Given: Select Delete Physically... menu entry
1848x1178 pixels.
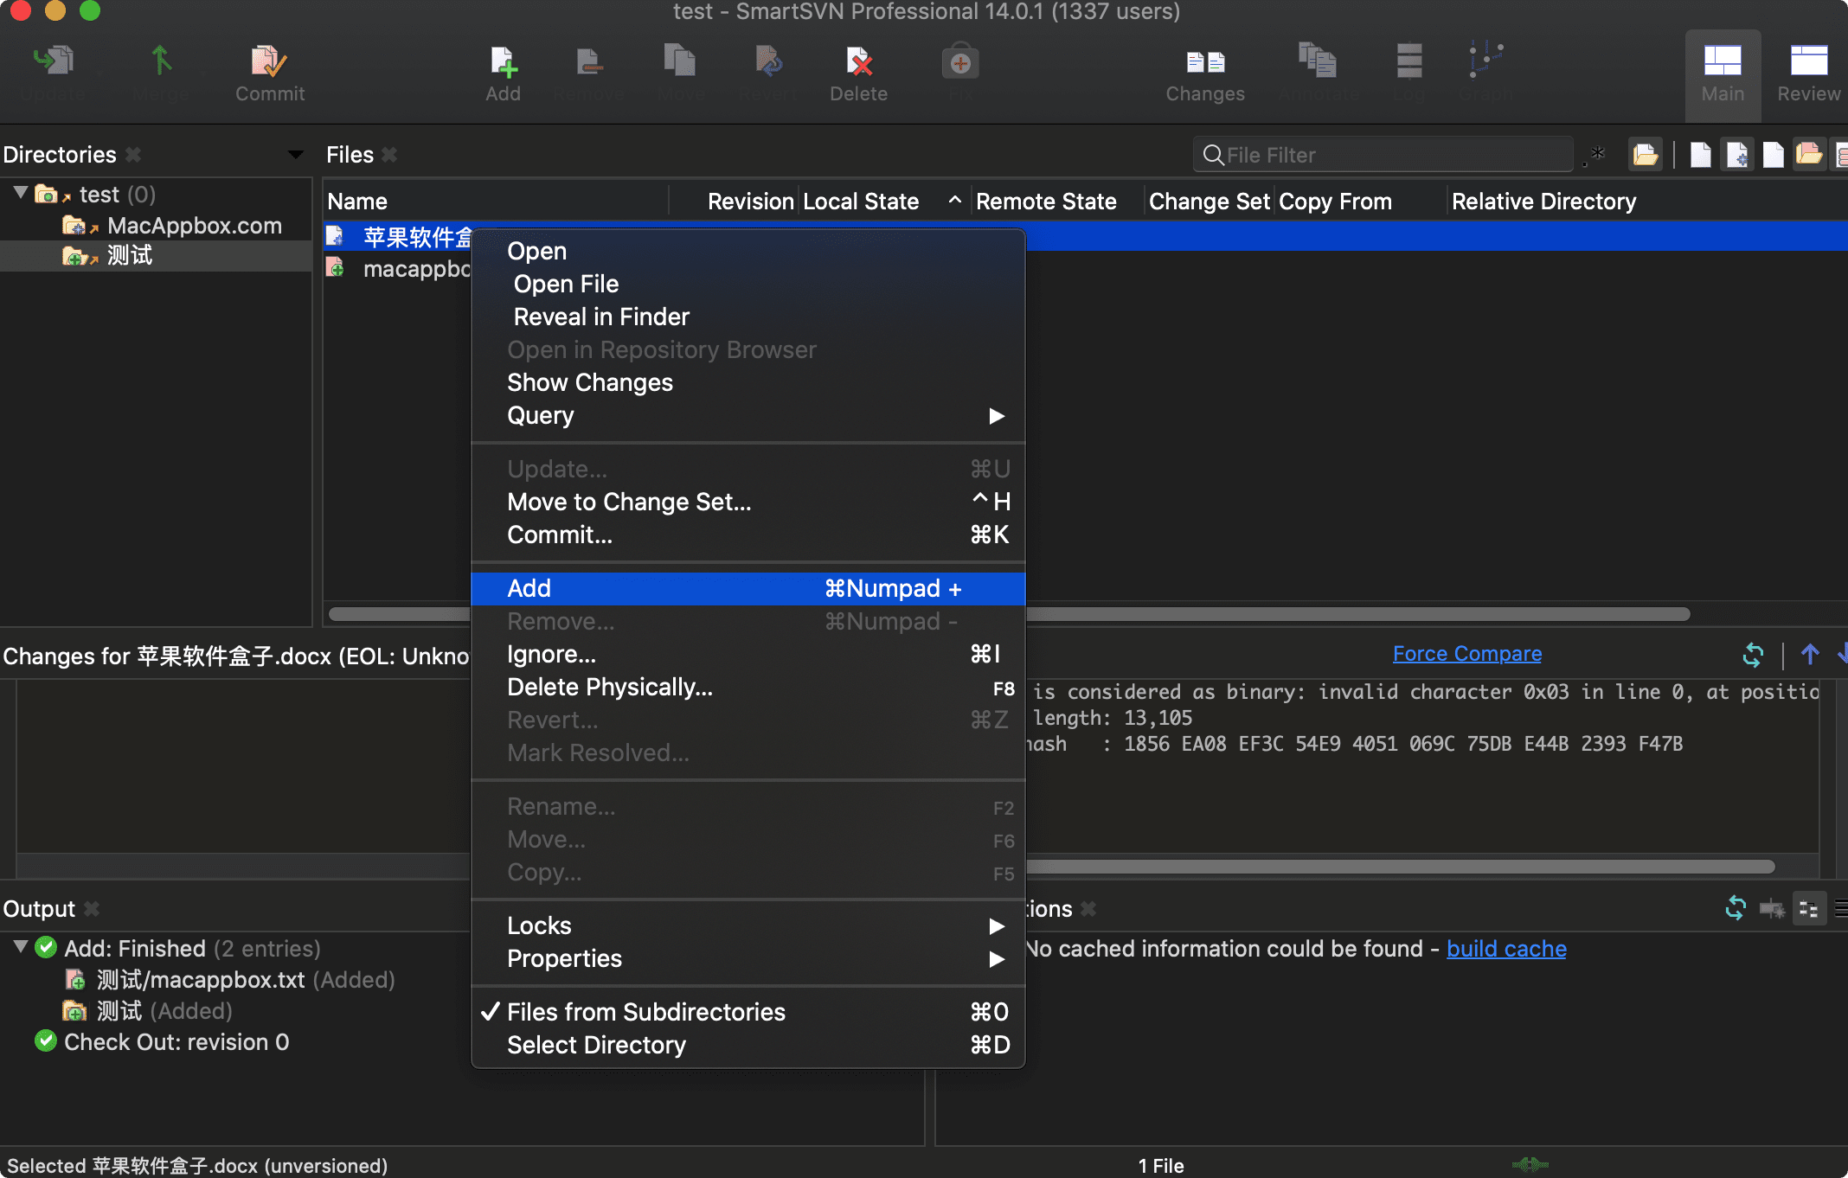Looking at the screenshot, I should point(748,688).
